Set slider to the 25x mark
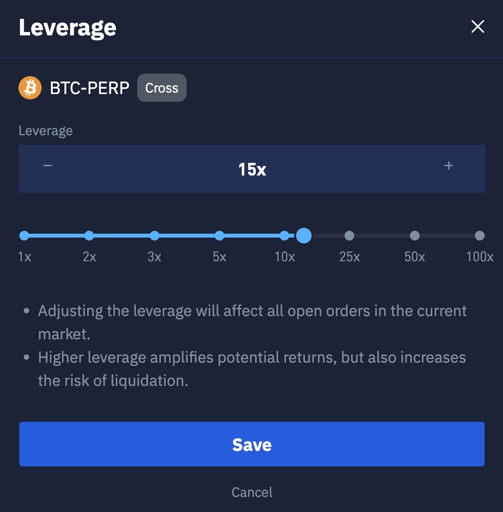 [349, 236]
